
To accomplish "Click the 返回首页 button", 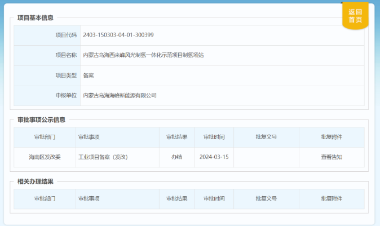I will click(x=355, y=16).
